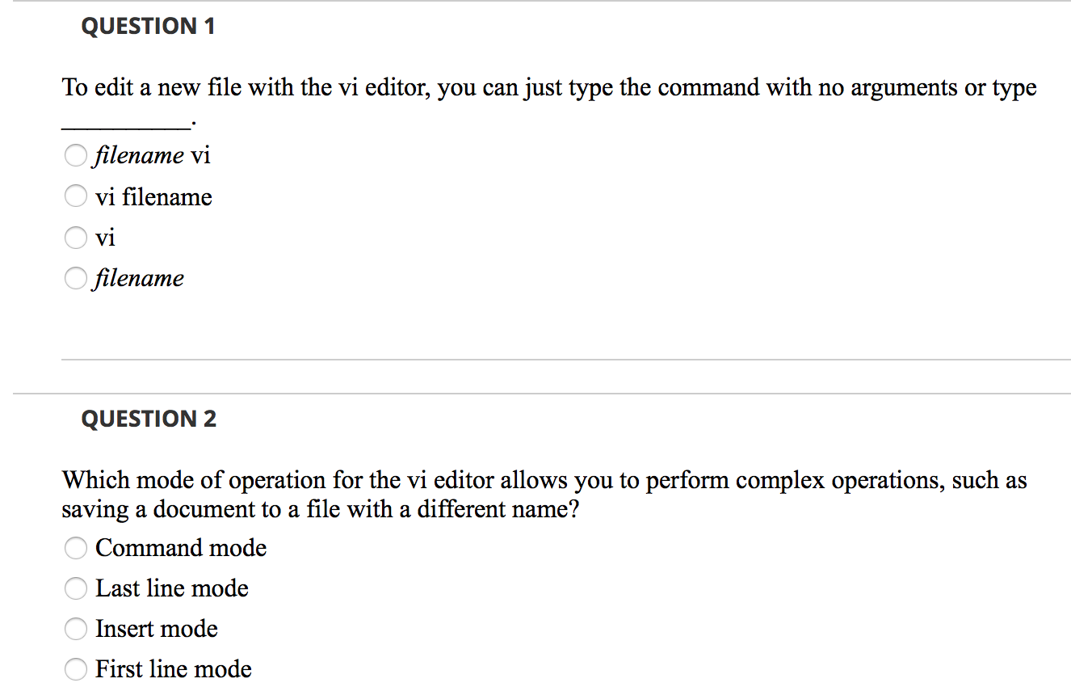Click the QUESTION 1 heading
Screen dimensions: 1071x687
(148, 25)
